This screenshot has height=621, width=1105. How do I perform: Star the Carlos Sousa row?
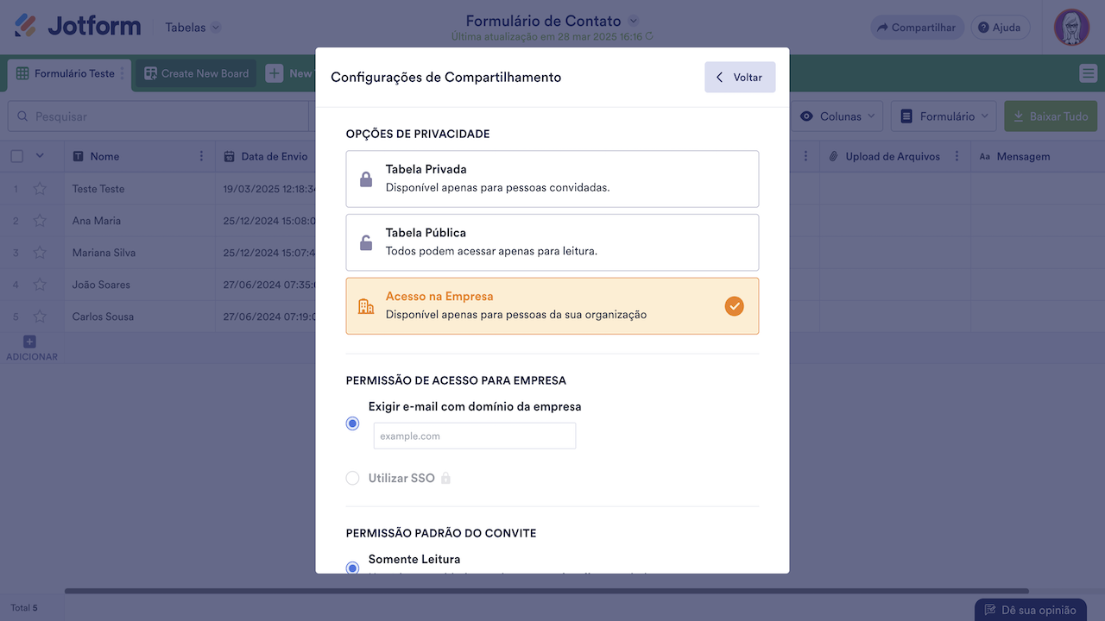pos(40,317)
